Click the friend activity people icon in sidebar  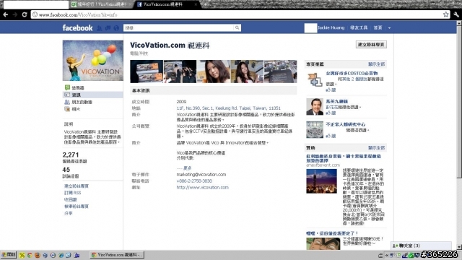pos(67,102)
